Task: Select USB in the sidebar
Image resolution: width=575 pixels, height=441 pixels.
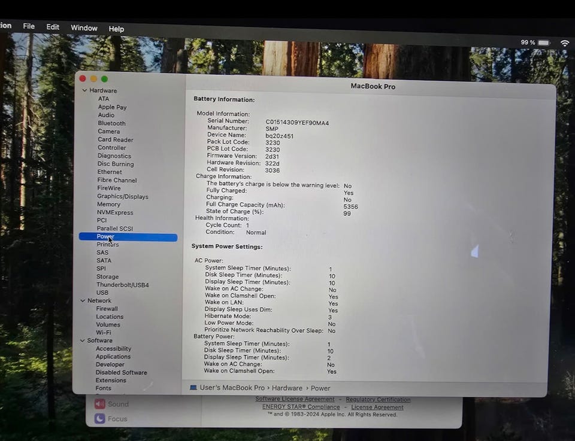Action: pyautogui.click(x=102, y=293)
